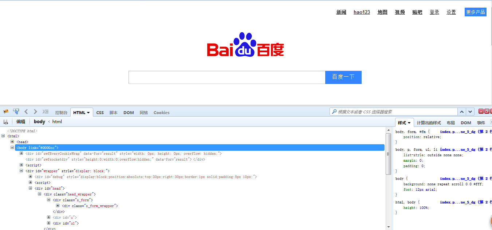Image resolution: width=492 pixels, height=230 pixels.
Task: Expand the <script> node inside wrapper div
Action: click(31, 182)
